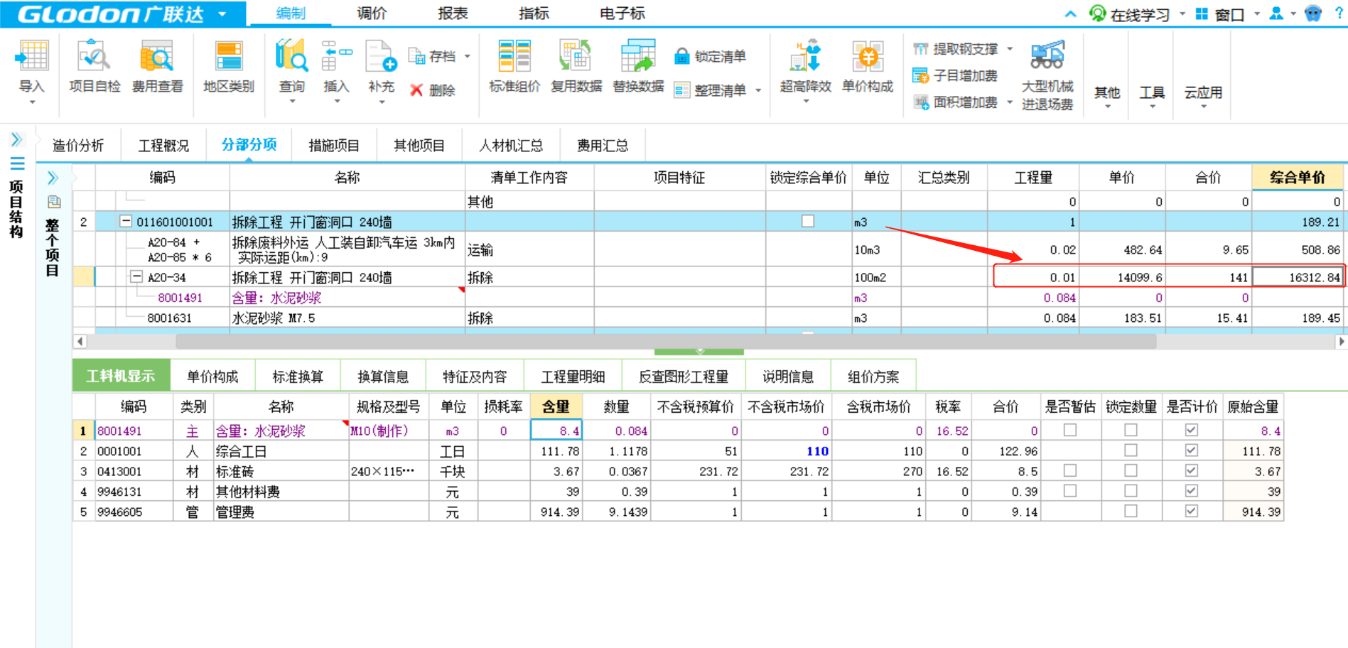This screenshot has height=648, width=1348.
Task: Open the 费用查看 cost viewer icon
Action: point(157,57)
